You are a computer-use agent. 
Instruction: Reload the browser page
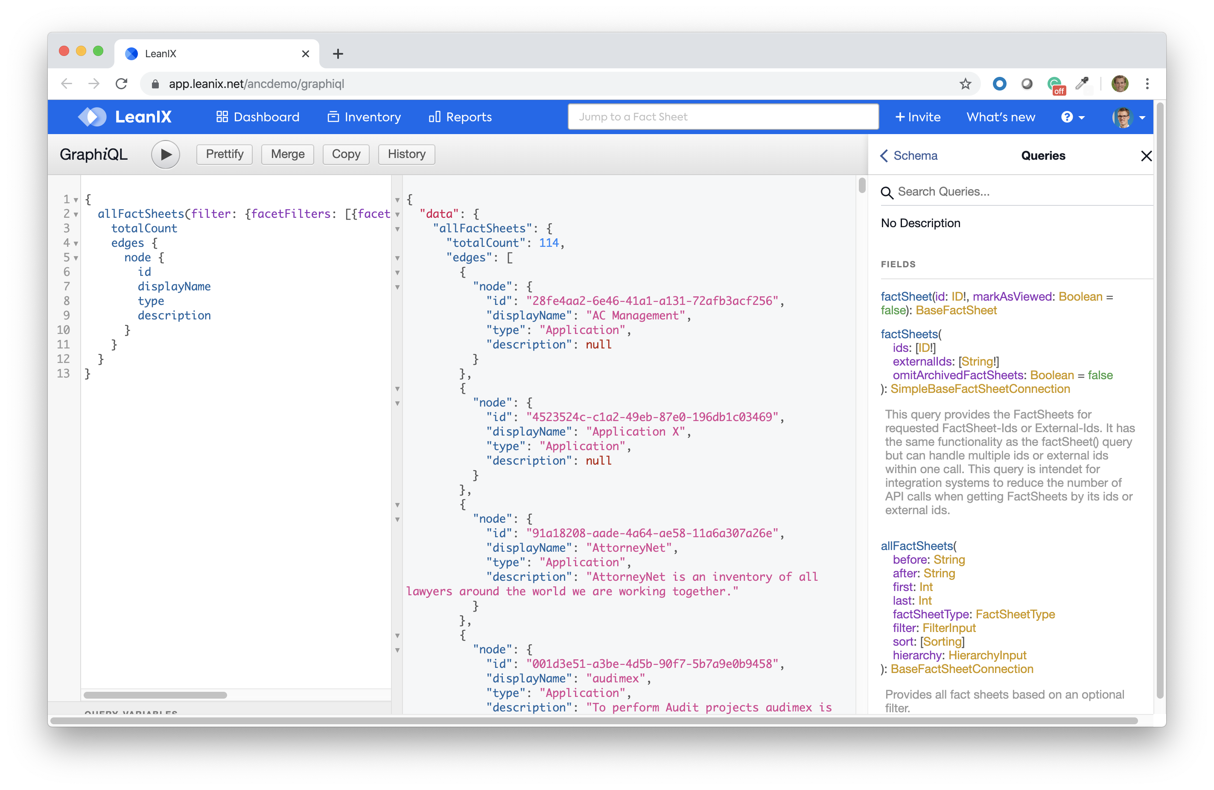pos(121,84)
